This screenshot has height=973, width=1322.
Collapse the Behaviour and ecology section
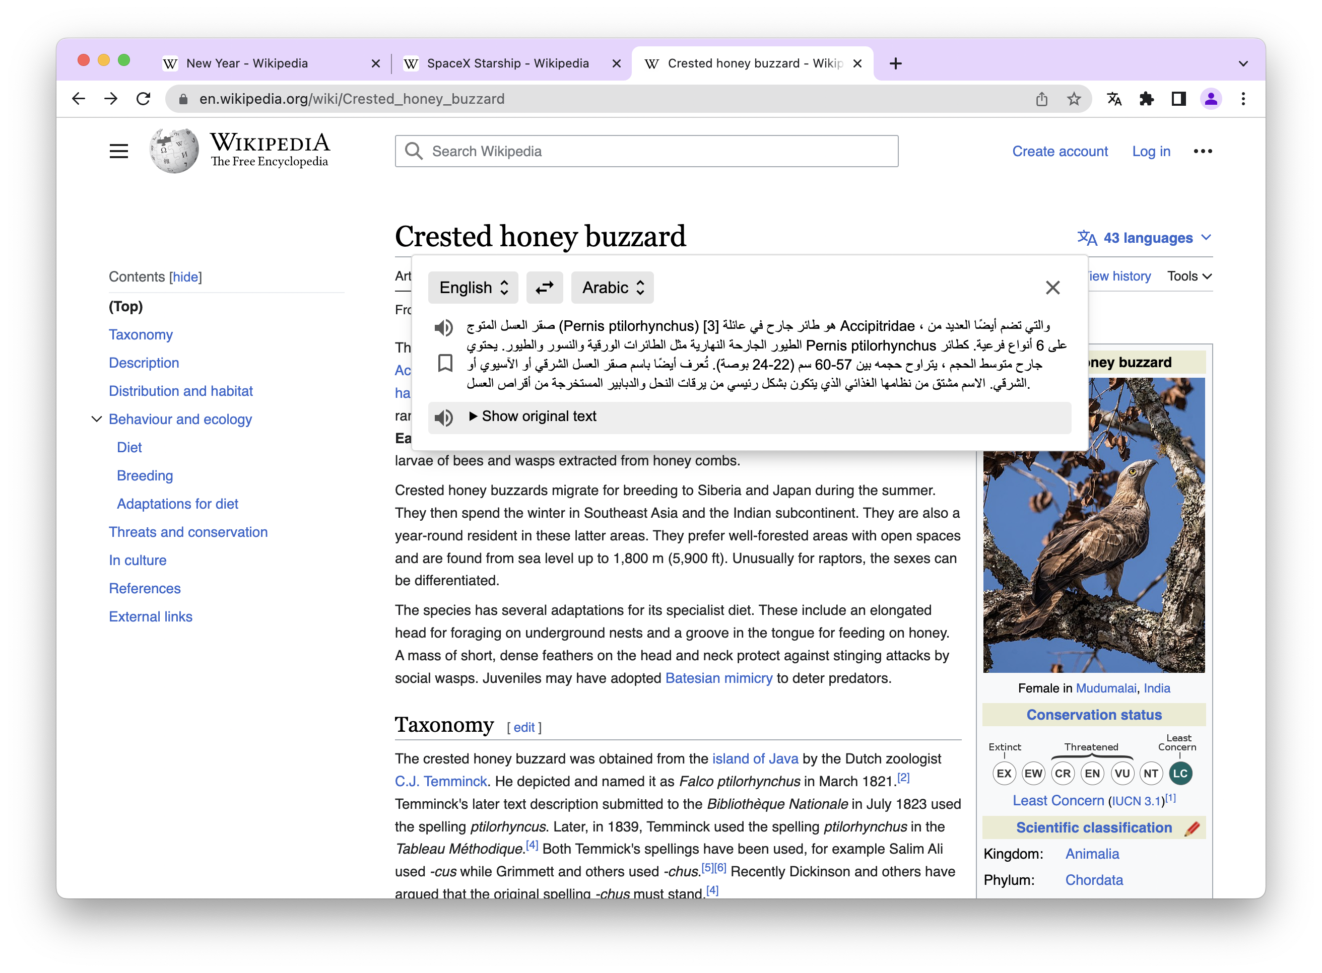pyautogui.click(x=96, y=420)
